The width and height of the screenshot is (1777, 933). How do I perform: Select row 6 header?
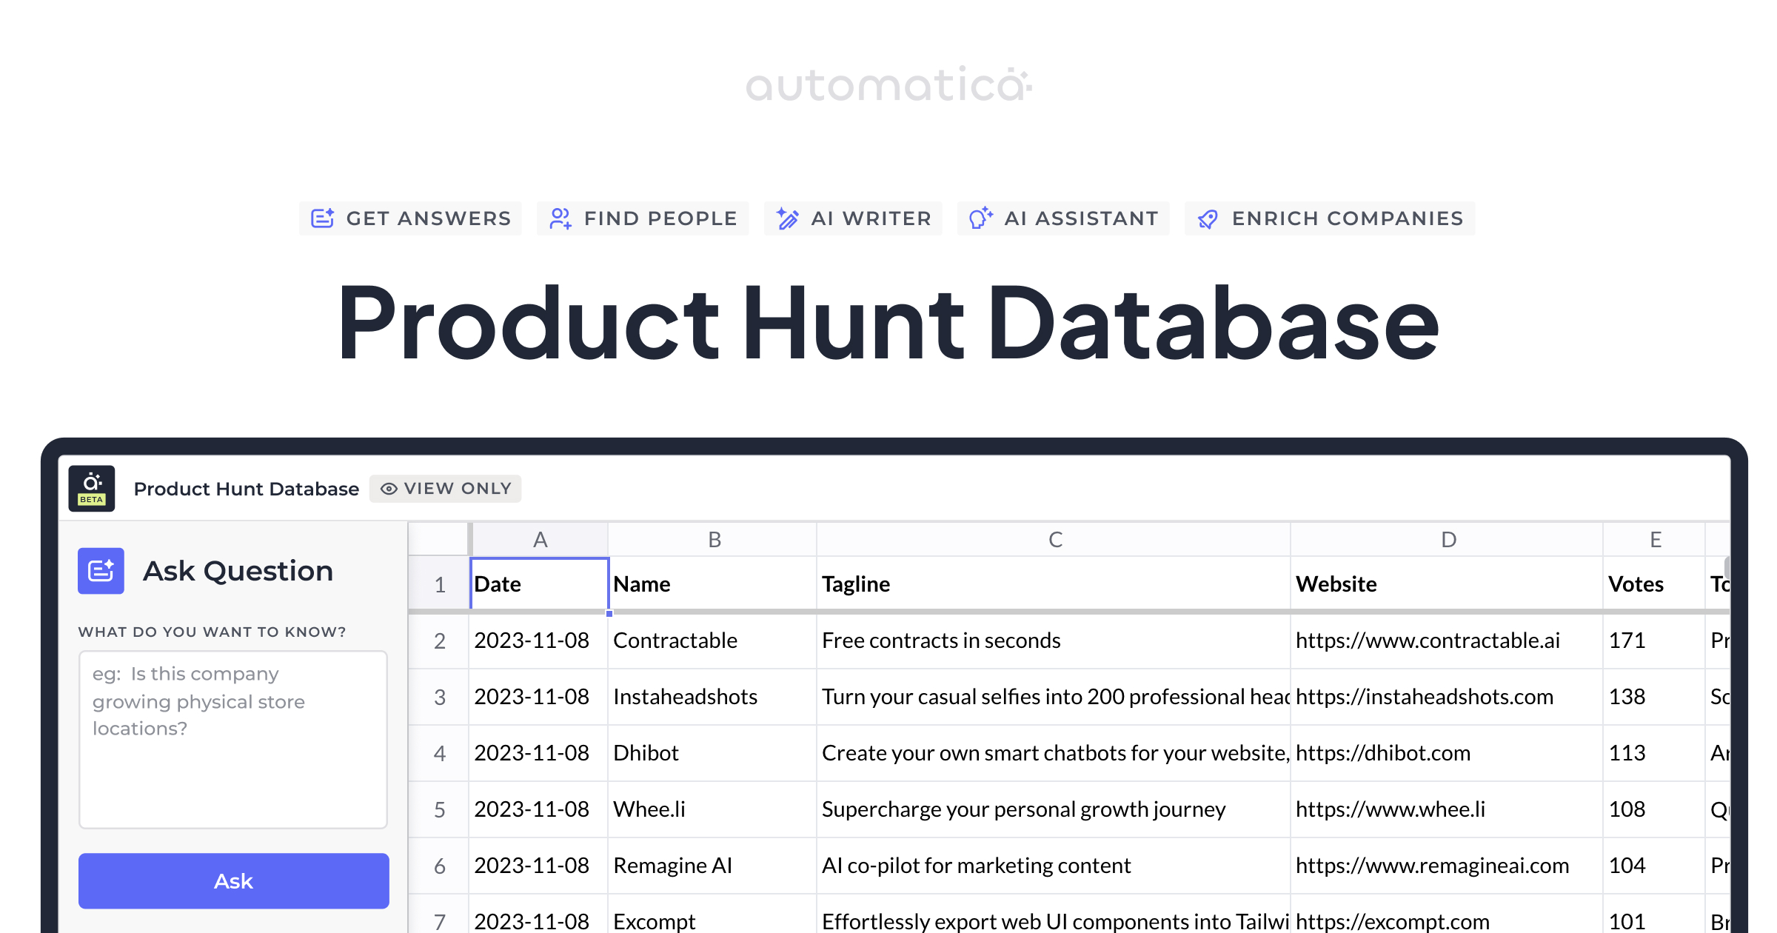pyautogui.click(x=439, y=866)
